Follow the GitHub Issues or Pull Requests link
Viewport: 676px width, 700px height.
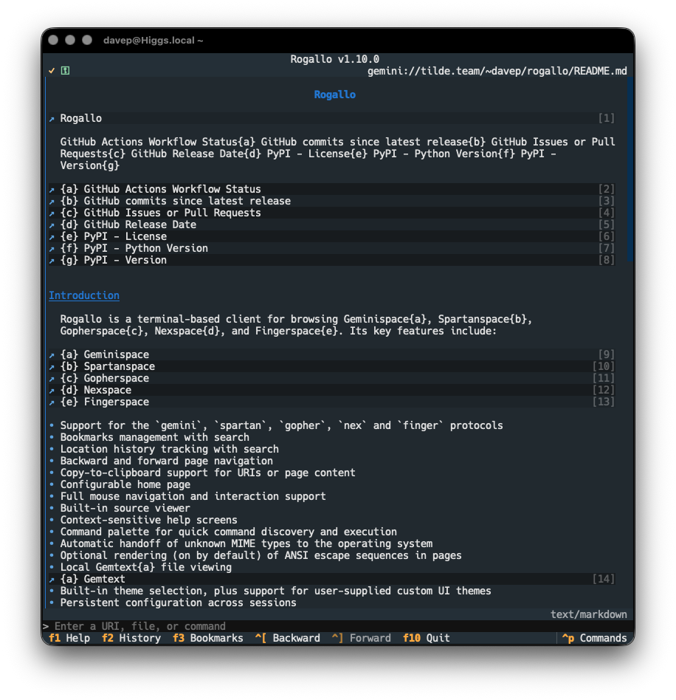pyautogui.click(x=332, y=213)
